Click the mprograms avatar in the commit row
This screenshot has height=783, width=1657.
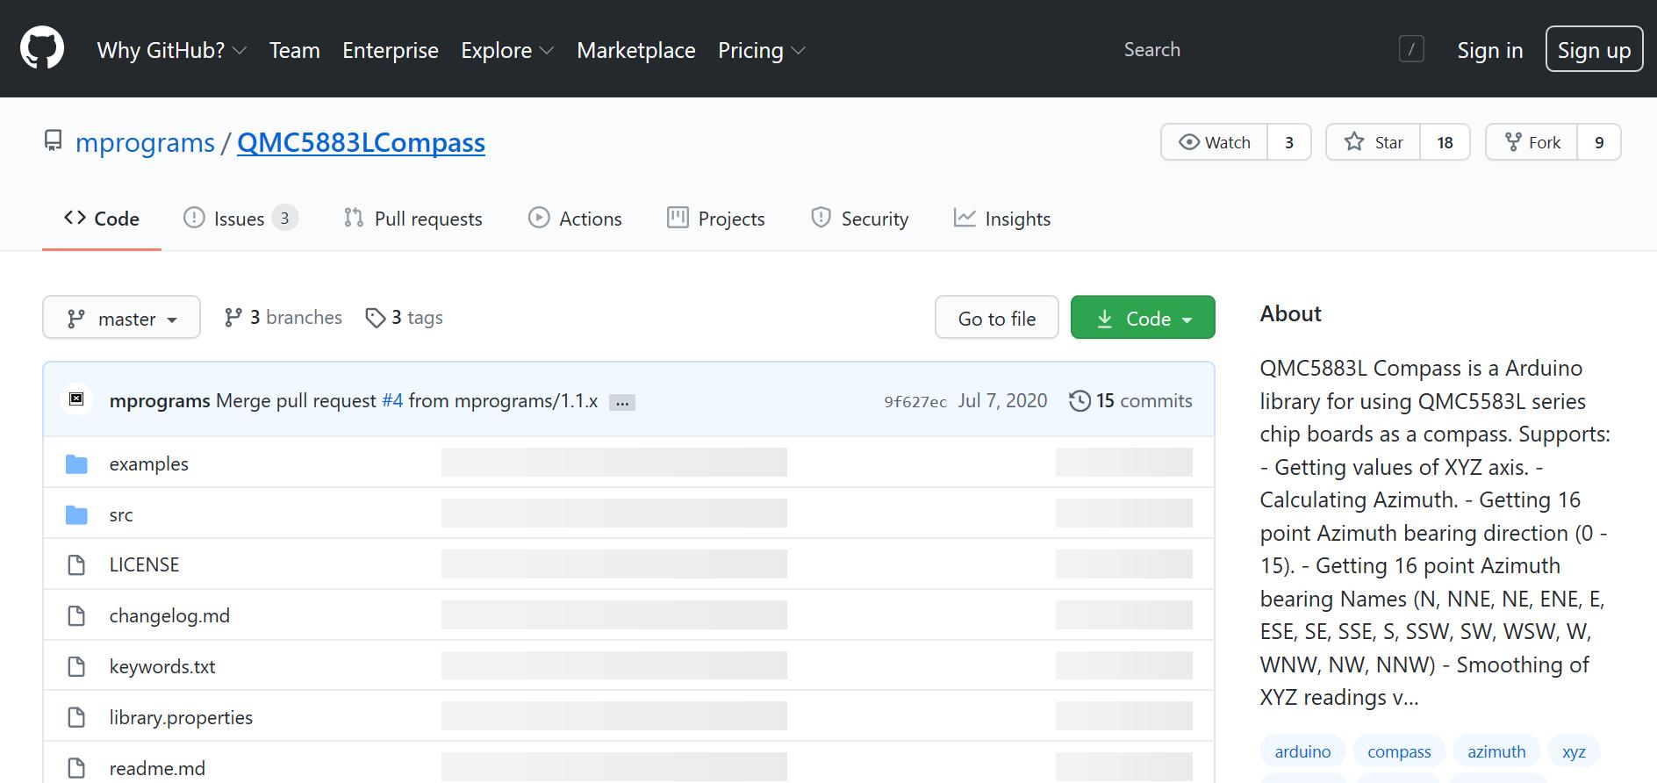pos(76,399)
